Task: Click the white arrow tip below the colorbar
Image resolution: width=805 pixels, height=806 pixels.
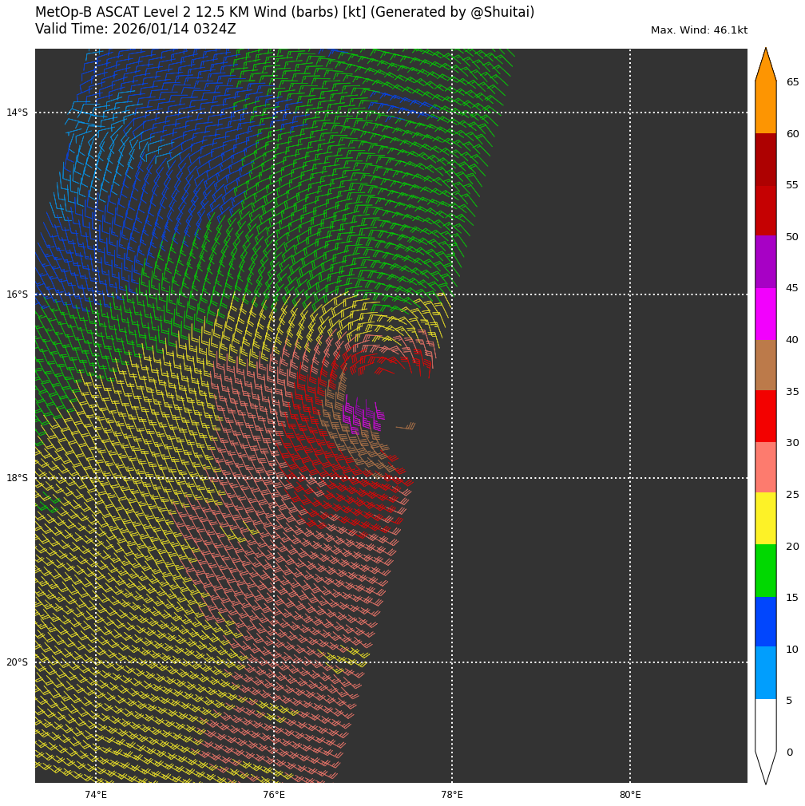Action: (x=765, y=768)
